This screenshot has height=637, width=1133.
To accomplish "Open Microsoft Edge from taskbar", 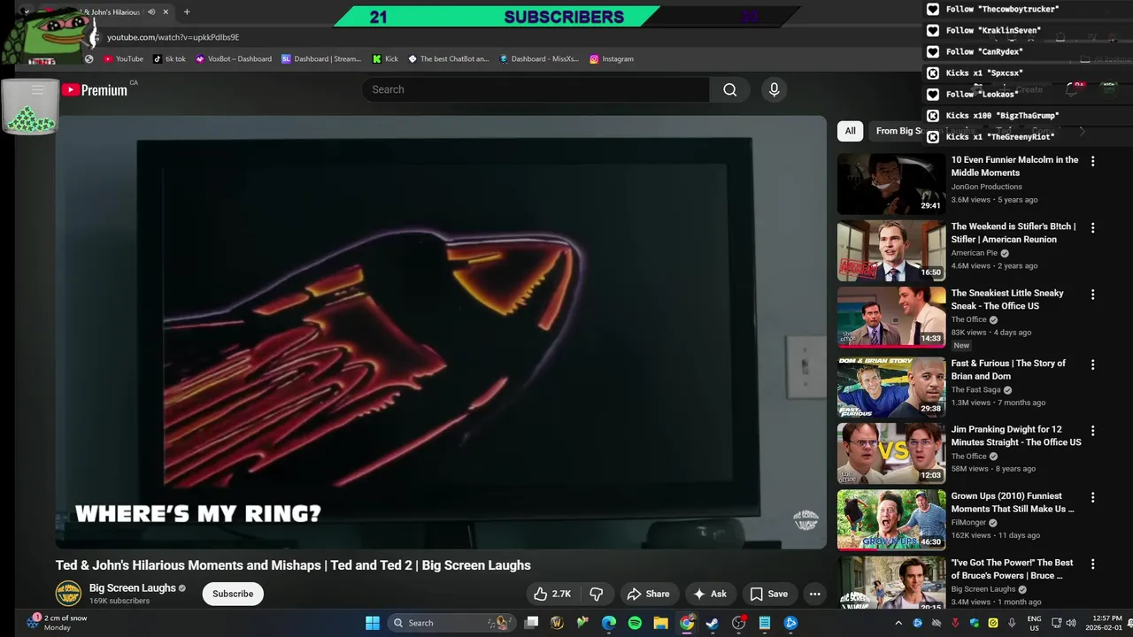I will point(609,623).
